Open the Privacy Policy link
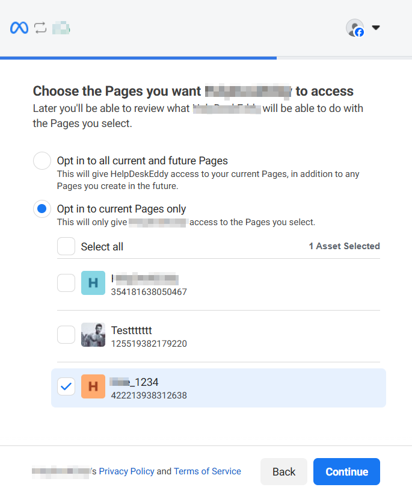The image size is (412, 499). coord(126,471)
